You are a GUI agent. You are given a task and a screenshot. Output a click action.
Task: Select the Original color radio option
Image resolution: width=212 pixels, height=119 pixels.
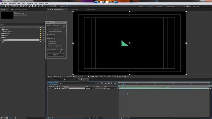coord(47,41)
